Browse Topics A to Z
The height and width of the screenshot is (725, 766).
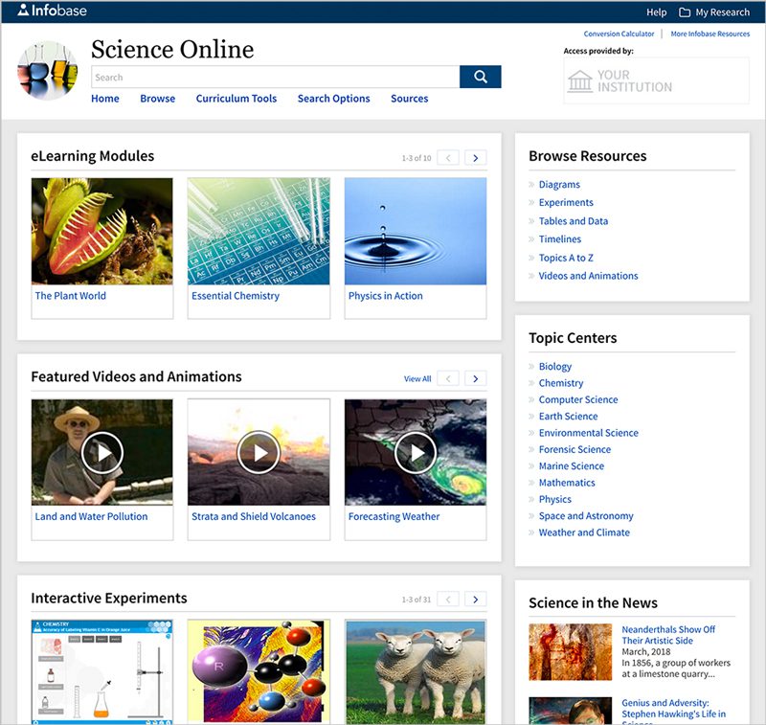click(566, 258)
